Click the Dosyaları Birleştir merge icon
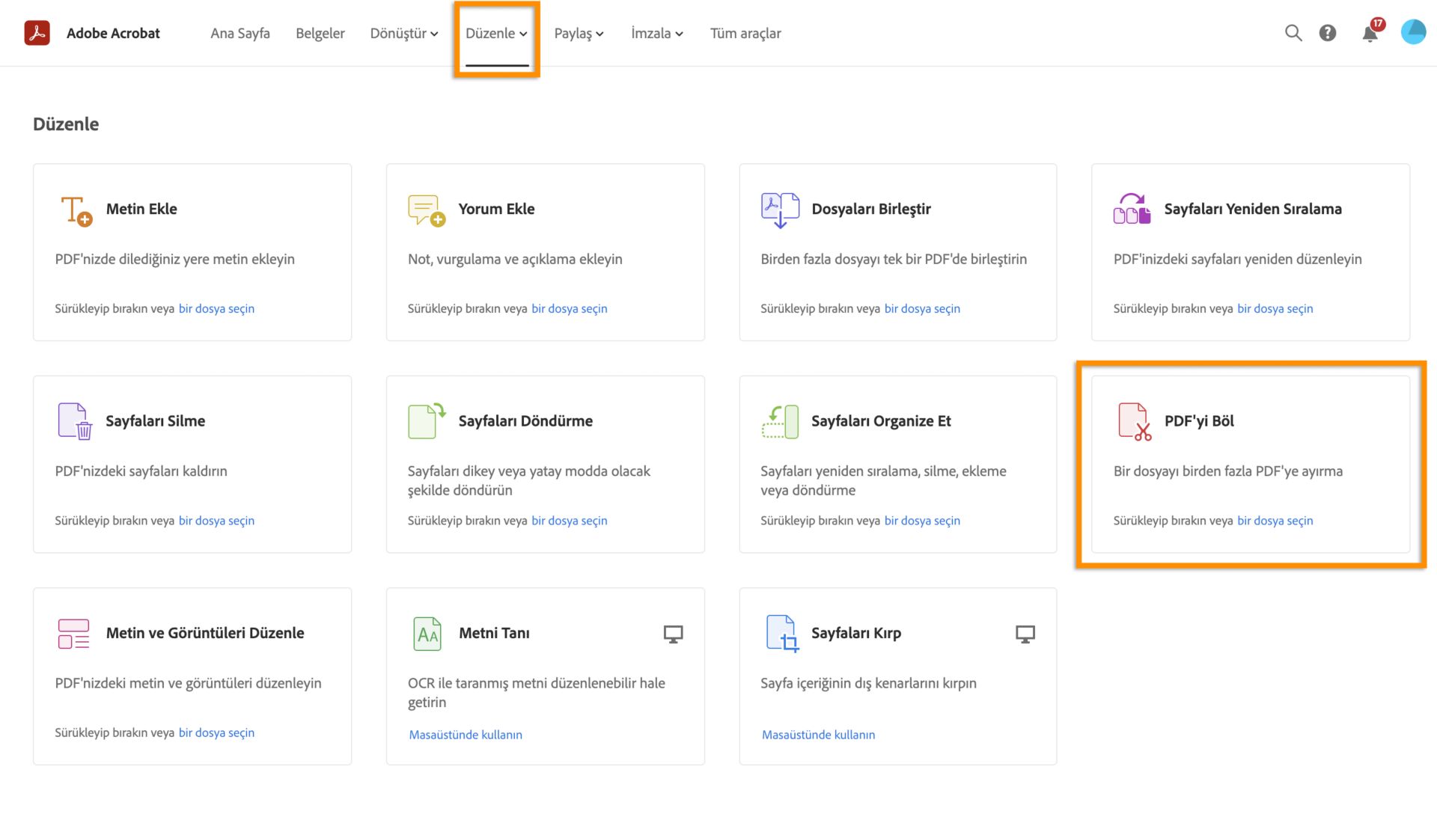This screenshot has width=1437, height=817. pyautogui.click(x=780, y=210)
